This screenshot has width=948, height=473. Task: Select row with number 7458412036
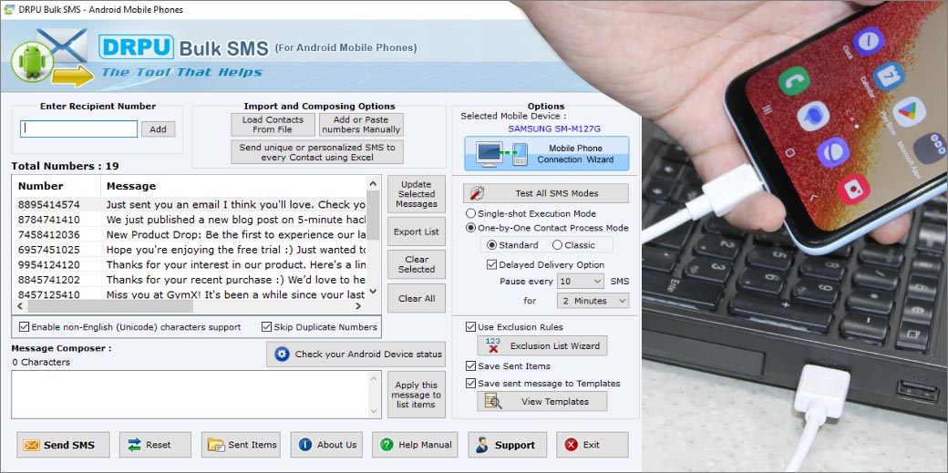190,235
